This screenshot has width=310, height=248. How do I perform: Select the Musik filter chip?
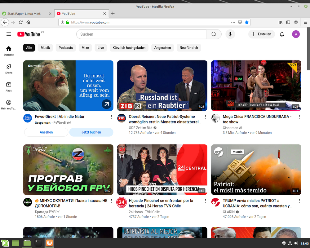click(x=45, y=48)
